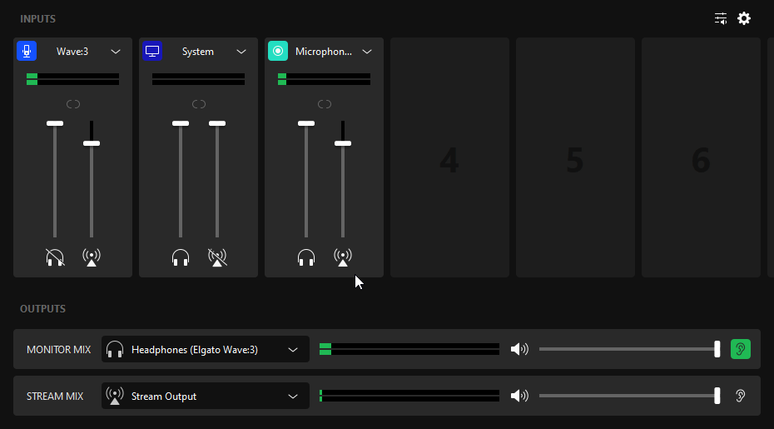This screenshot has width=774, height=429.
Task: Click the System monitor channel icon
Action: tap(152, 51)
